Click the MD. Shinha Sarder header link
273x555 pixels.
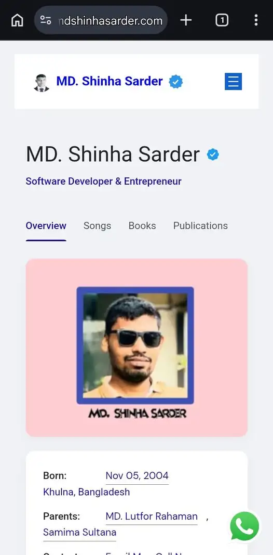[x=110, y=82]
